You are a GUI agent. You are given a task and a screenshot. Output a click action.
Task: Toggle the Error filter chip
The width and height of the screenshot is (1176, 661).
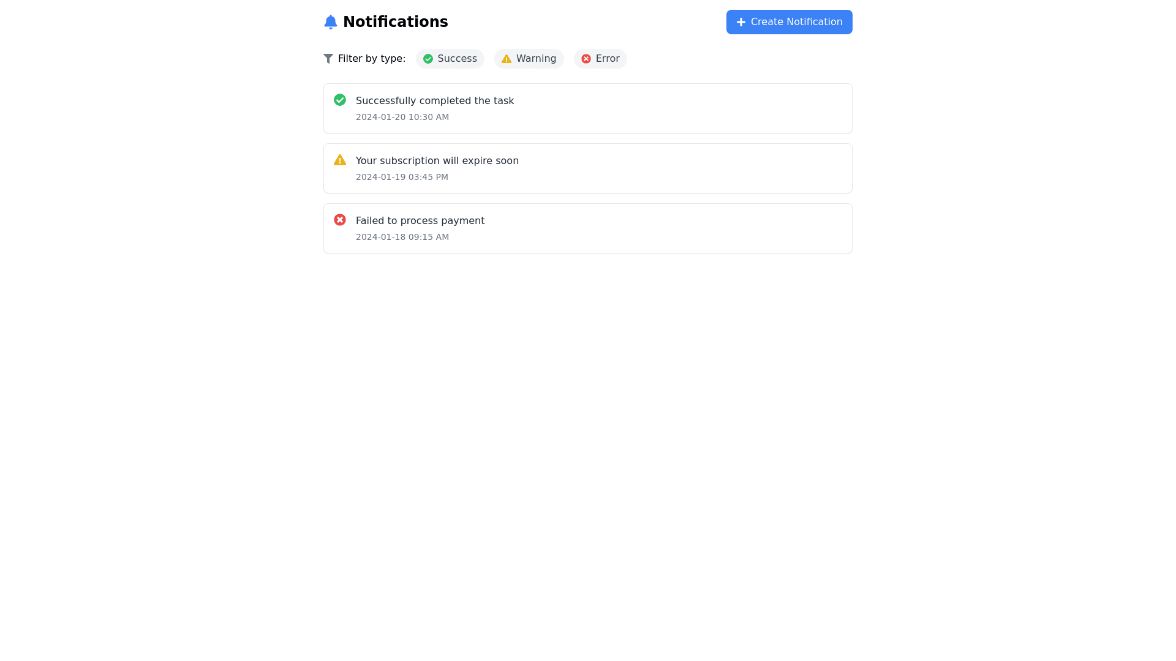click(600, 59)
